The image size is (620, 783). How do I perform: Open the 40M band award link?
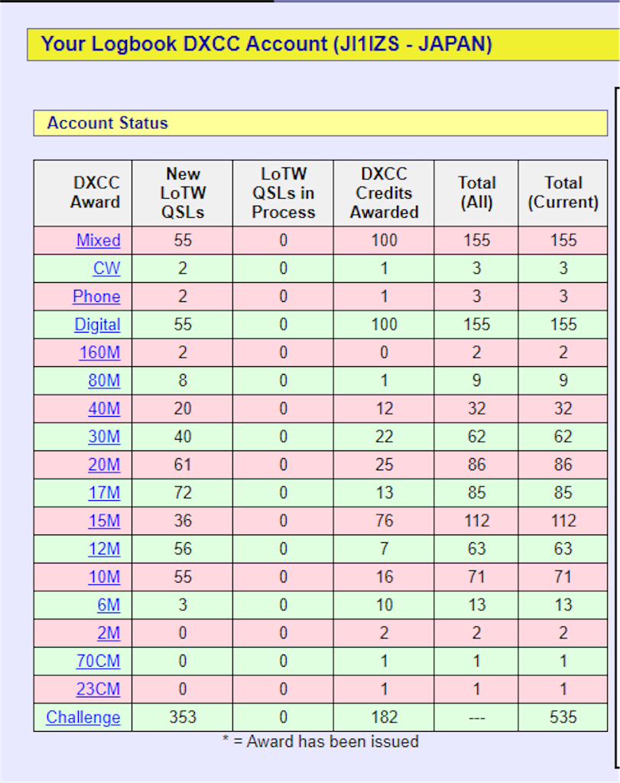click(x=104, y=408)
